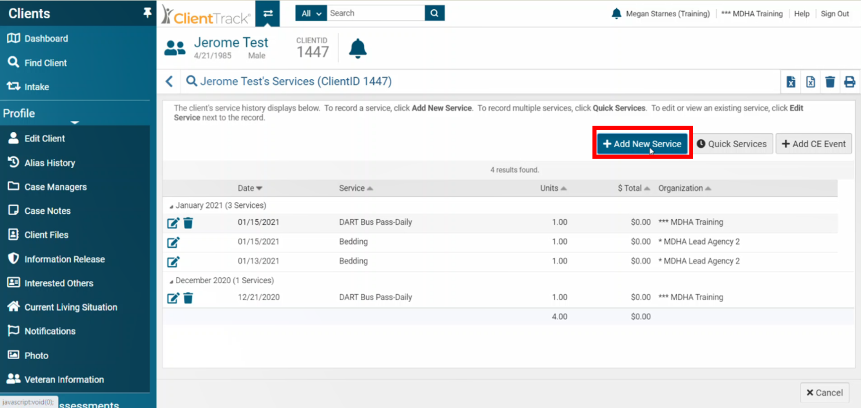Edit the 01/13/2021 Bedding service
The image size is (861, 408).
point(173,262)
